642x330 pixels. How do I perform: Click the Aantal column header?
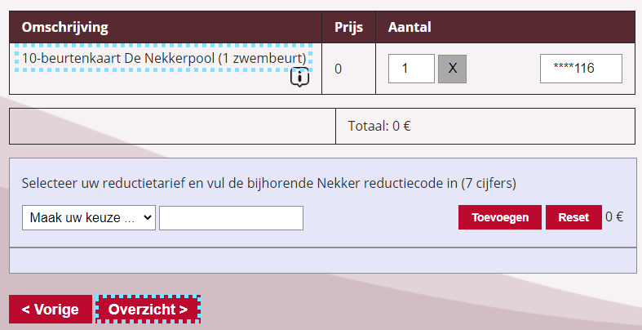click(x=410, y=27)
